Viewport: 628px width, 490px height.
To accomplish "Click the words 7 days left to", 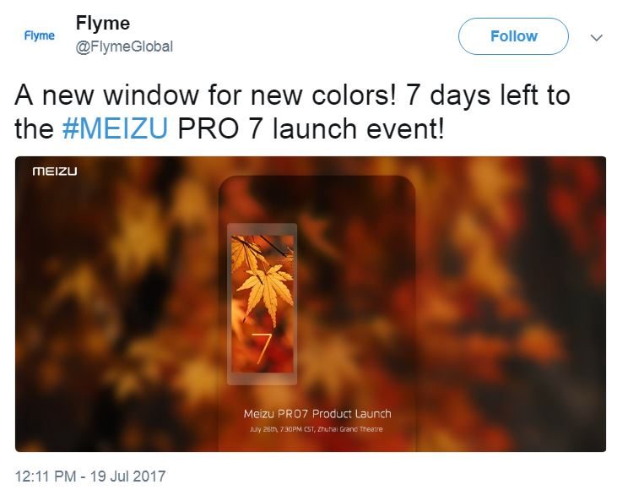I will coord(488,95).
